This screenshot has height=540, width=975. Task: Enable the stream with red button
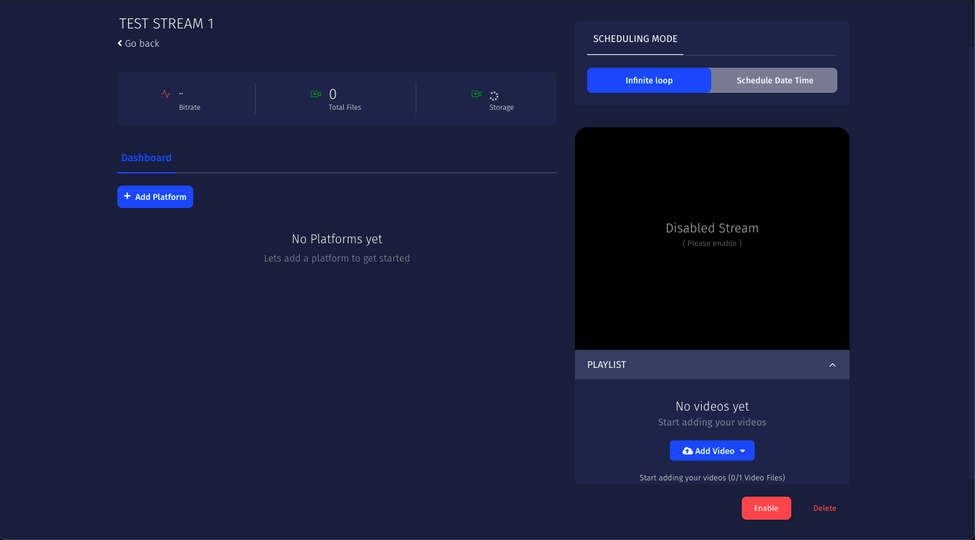766,508
